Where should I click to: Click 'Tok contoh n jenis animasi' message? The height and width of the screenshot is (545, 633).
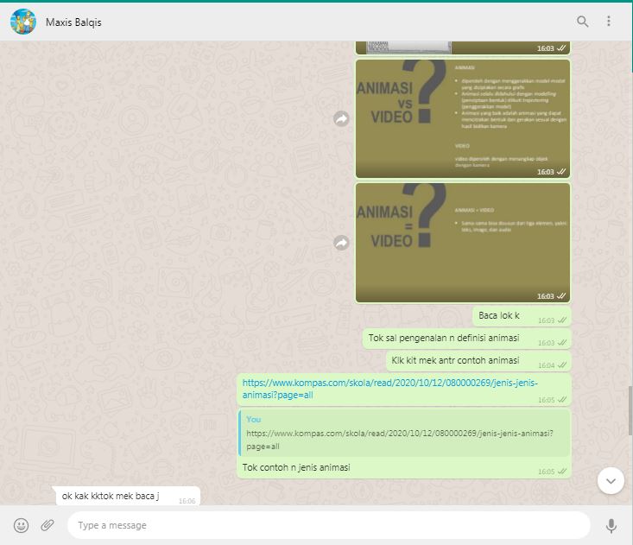click(x=298, y=468)
